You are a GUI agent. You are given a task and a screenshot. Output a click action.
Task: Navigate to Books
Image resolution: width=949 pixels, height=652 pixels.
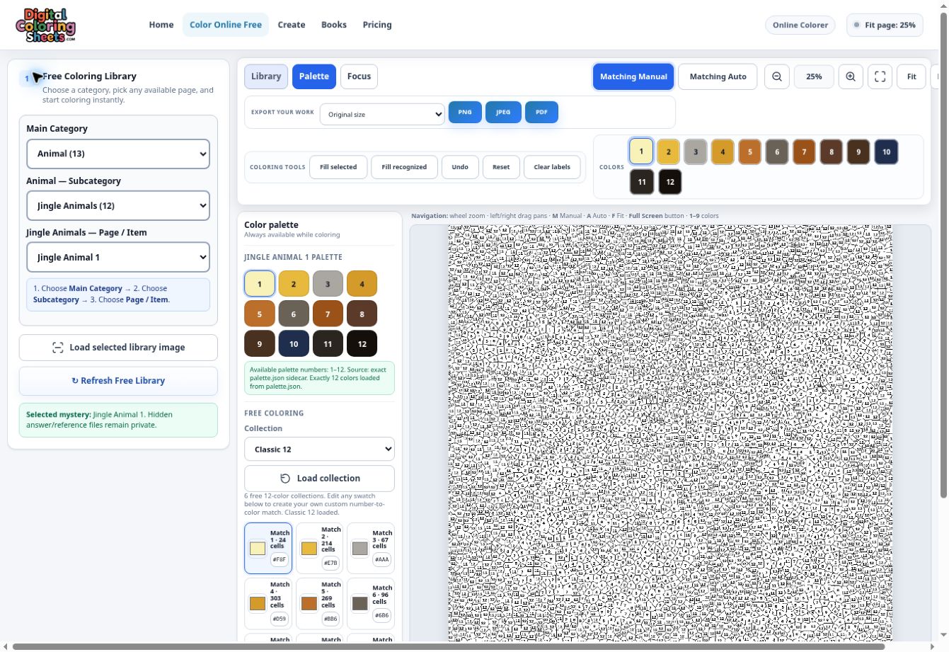[x=334, y=25]
